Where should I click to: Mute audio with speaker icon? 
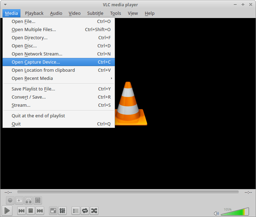(216, 213)
